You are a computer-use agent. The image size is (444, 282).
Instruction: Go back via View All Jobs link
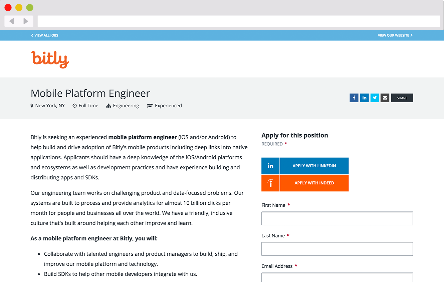click(45, 35)
